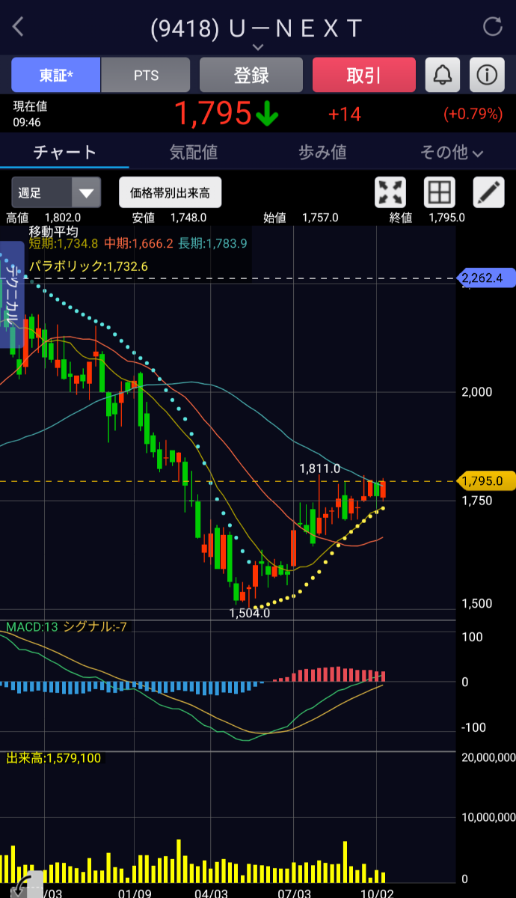Switch to the 気配値 tab
Image resolution: width=516 pixels, height=898 pixels.
point(194,153)
